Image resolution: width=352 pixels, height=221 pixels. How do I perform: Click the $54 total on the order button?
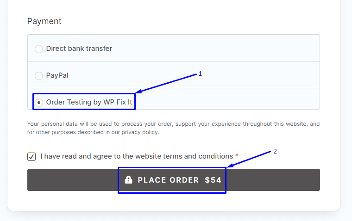pyautogui.click(x=213, y=180)
